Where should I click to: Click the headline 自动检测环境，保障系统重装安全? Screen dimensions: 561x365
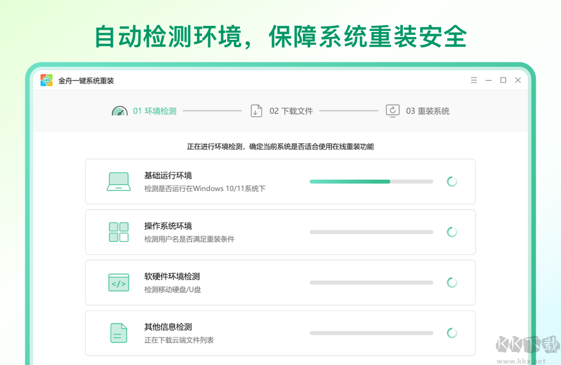(281, 36)
